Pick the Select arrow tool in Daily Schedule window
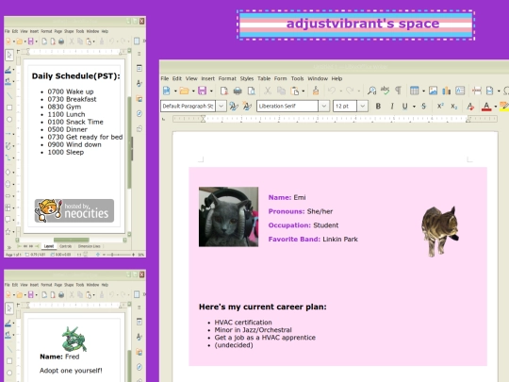This screenshot has width=509, height=382. (x=9, y=56)
